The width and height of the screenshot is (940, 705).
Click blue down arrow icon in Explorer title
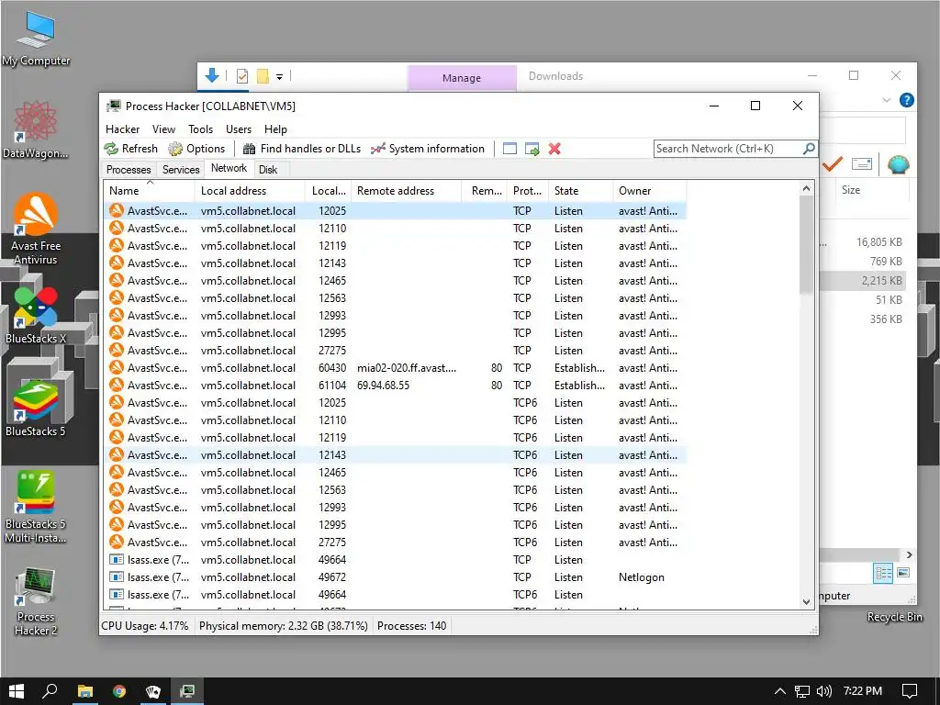click(212, 75)
